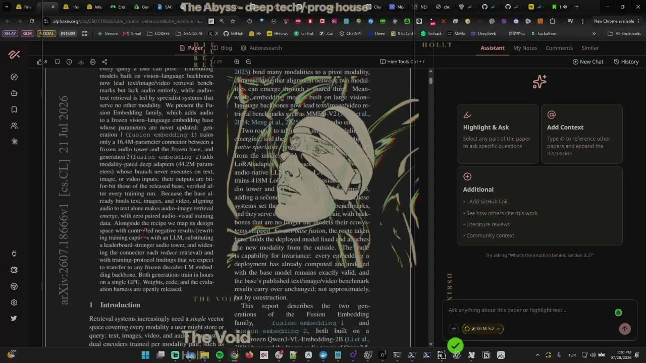This screenshot has height=363, width=646.
Task: Zoom out of the PDF
Action: pos(248,62)
